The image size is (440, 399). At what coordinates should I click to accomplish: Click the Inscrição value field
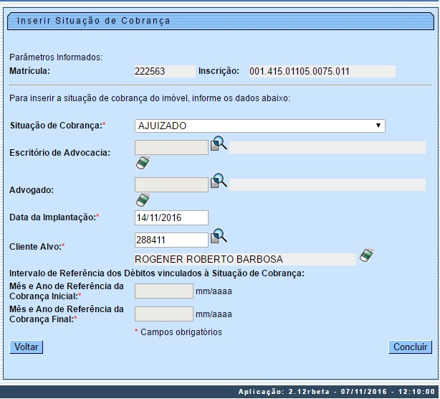321,71
